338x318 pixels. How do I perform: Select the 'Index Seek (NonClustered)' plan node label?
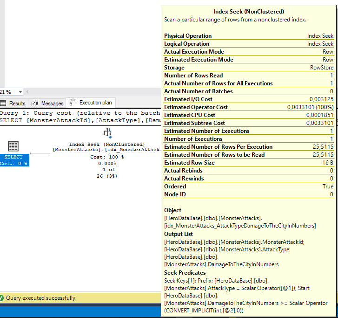point(107,145)
